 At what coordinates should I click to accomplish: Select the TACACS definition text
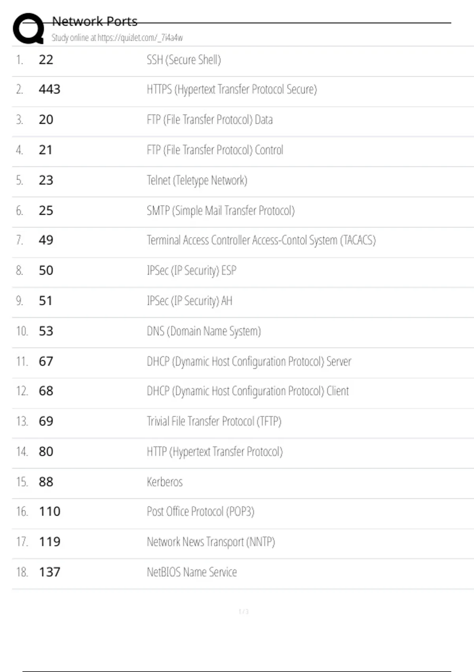tap(261, 240)
